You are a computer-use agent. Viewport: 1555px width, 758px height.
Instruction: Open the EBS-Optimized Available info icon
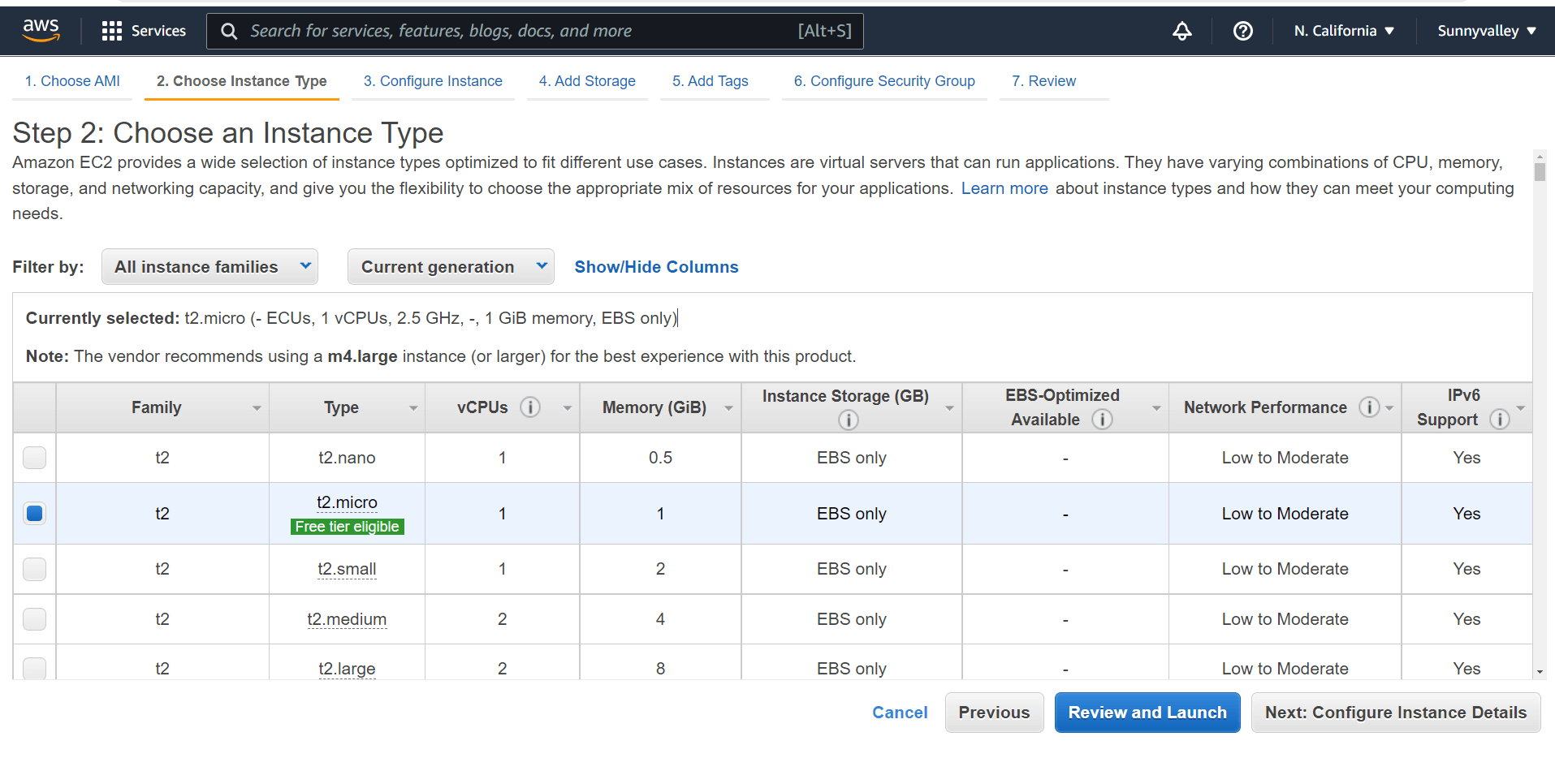pyautogui.click(x=1102, y=420)
